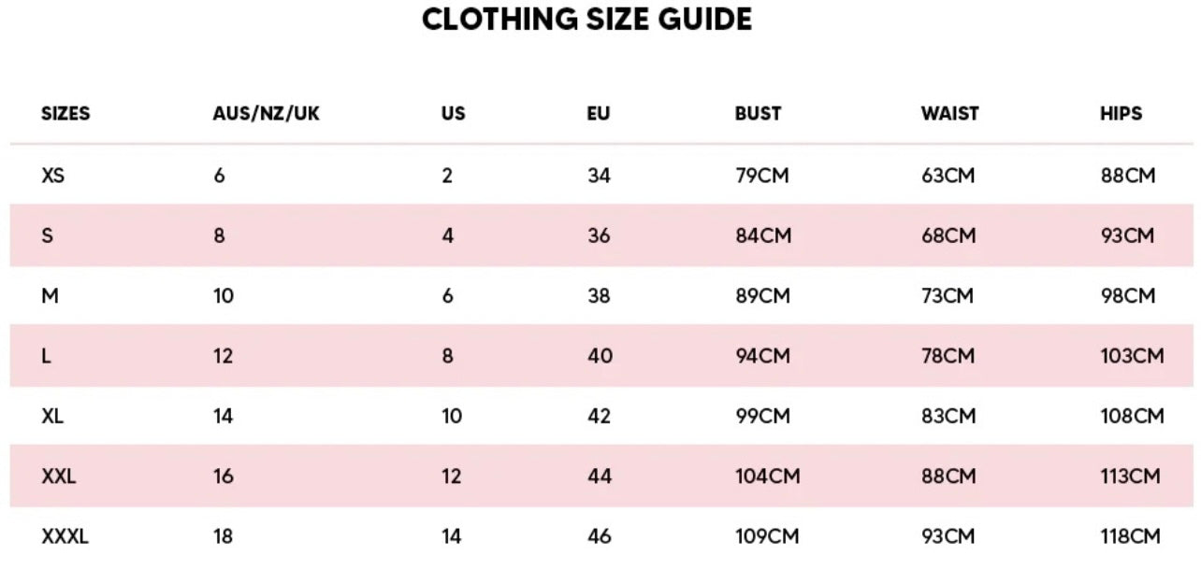Click AUS/NZ/UK size 18 value
1201x569 pixels.
coord(223,536)
